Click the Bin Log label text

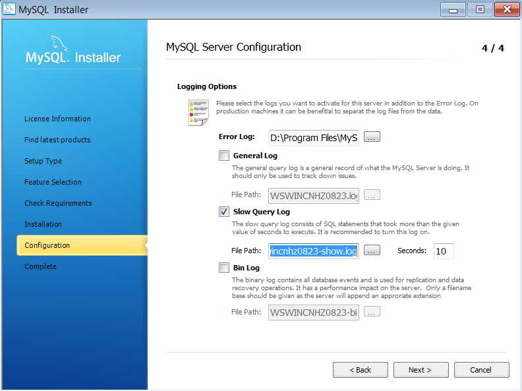point(246,268)
